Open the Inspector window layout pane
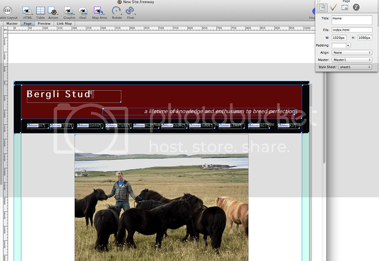Viewport: 379px width, 261px height. click(x=345, y=8)
